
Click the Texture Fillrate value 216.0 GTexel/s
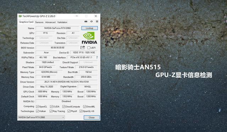(x=86, y=67)
